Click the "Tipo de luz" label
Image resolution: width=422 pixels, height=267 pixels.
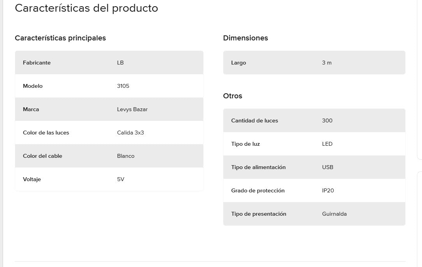click(245, 144)
